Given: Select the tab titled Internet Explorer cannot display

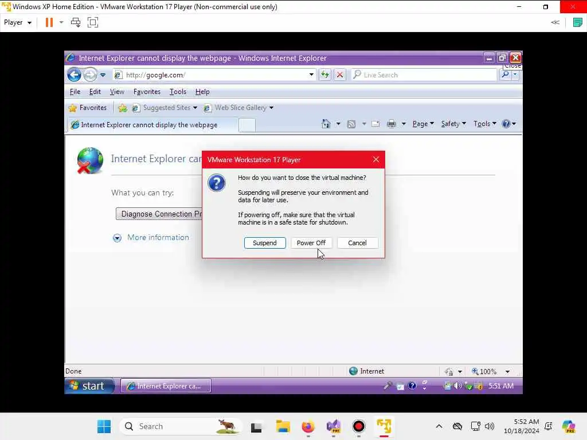Looking at the screenshot, I should click(x=152, y=125).
